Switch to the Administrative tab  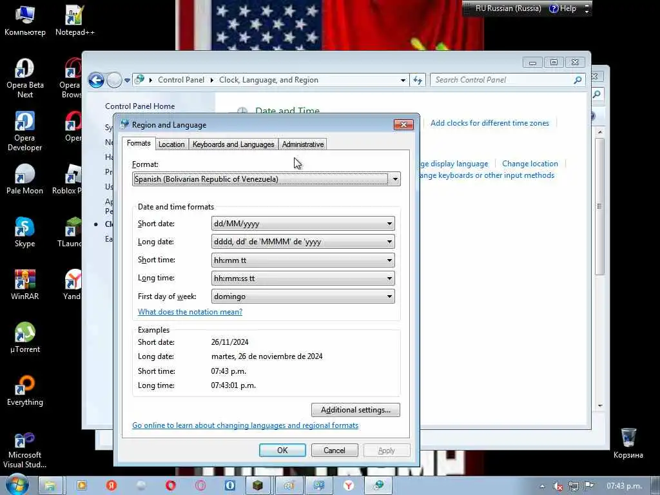[x=303, y=144]
